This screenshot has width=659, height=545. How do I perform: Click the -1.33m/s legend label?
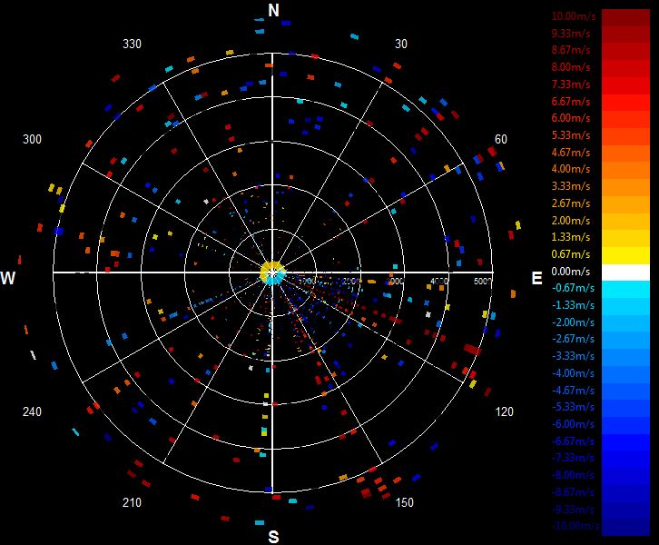(x=574, y=305)
